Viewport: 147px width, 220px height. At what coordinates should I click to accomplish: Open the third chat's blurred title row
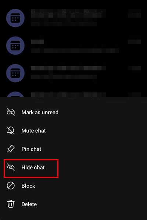(68, 68)
